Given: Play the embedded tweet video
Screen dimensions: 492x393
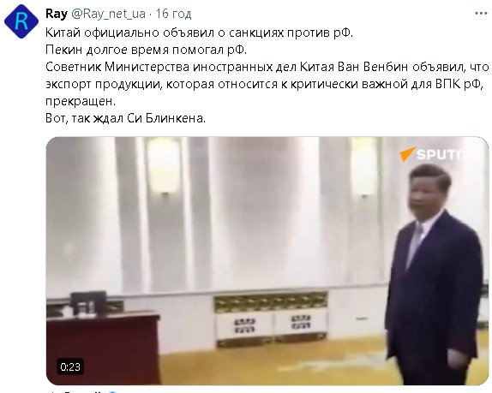Looking at the screenshot, I should (x=267, y=261).
